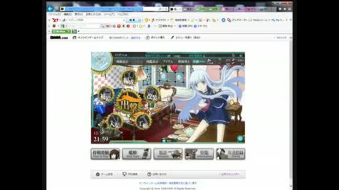339x190 pixels.
Task: Open the 入渠 docking repair circle
Action: pyautogui.click(x=114, y=121)
